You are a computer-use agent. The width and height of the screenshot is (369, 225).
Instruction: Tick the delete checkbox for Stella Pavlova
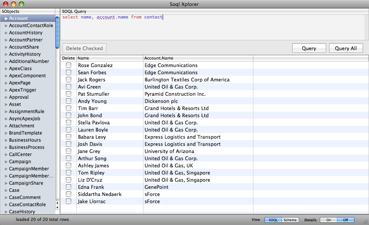tap(69, 122)
